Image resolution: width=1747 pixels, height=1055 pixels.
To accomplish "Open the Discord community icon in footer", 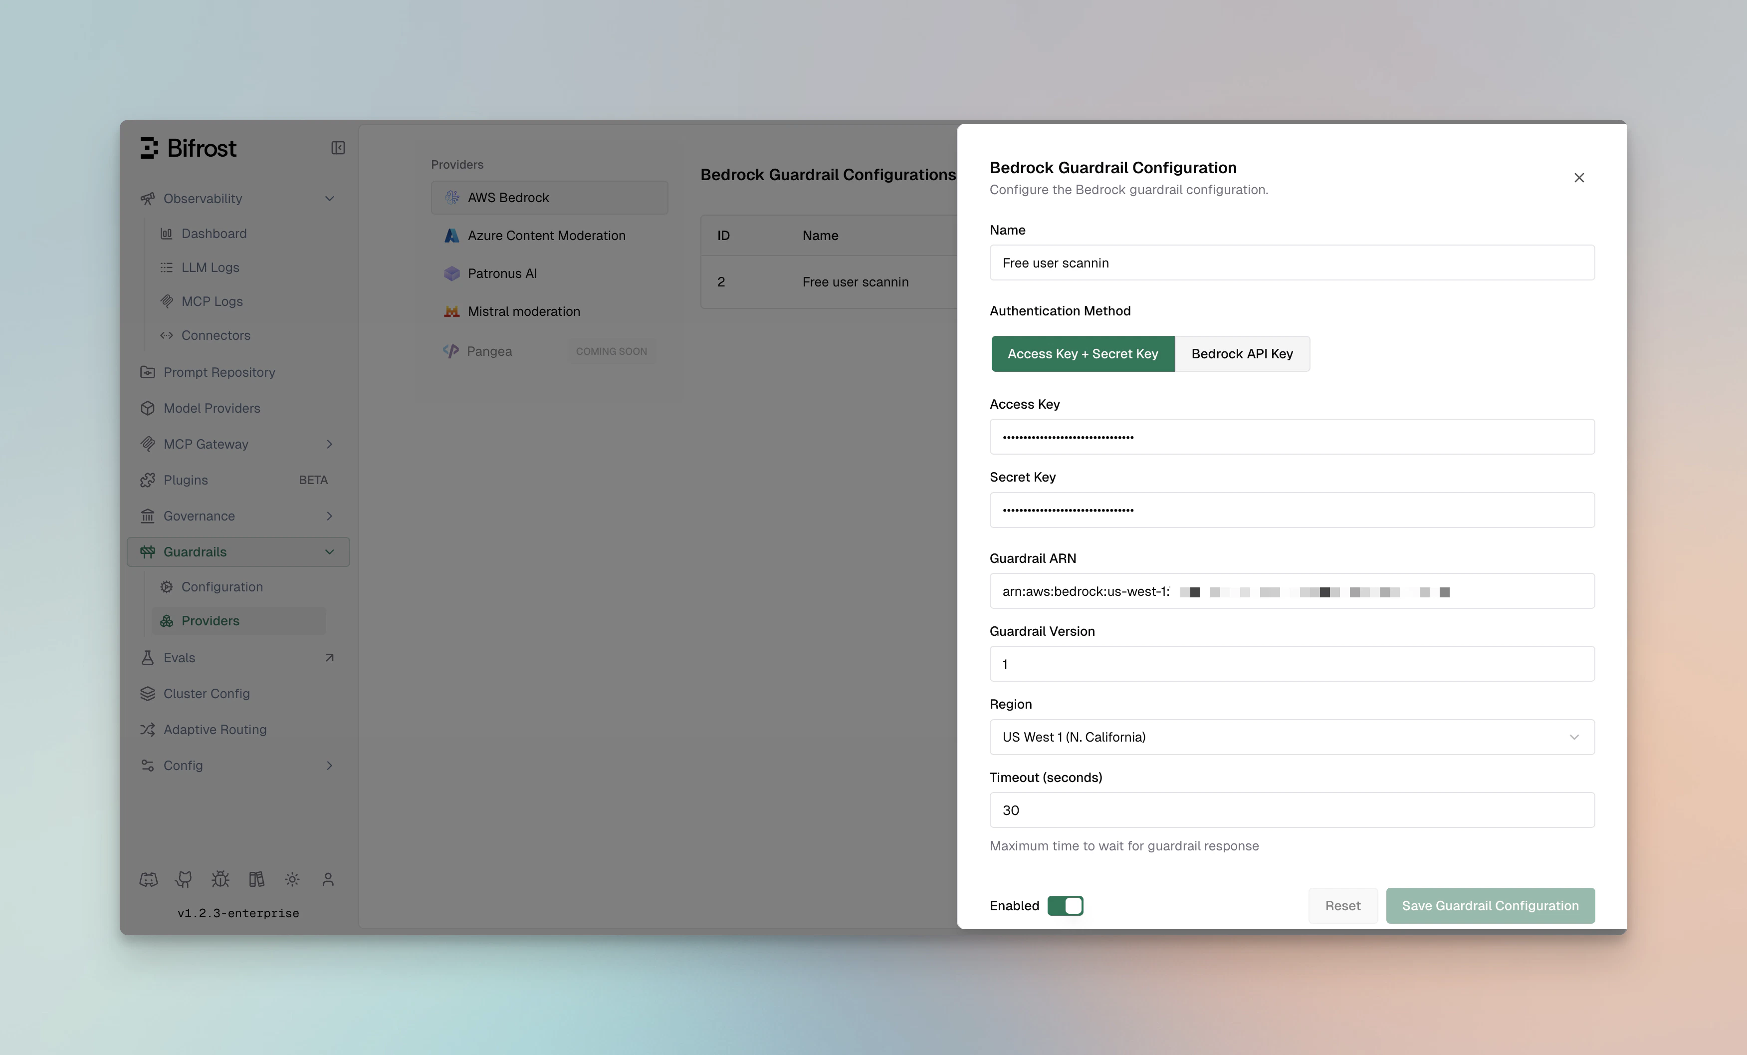I will coord(148,878).
